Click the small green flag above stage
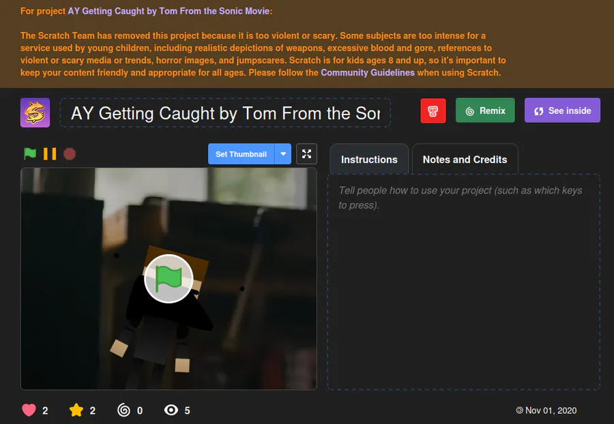 [30, 154]
